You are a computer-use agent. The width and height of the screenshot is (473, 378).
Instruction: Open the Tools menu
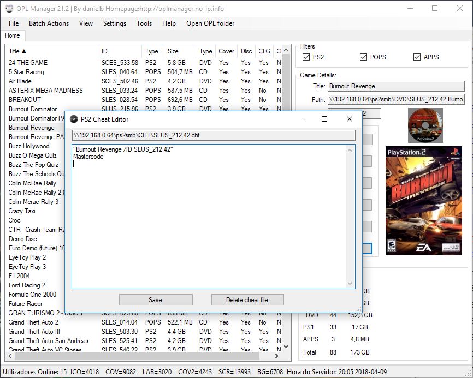[x=144, y=23]
